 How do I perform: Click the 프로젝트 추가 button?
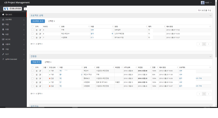tap(38, 21)
